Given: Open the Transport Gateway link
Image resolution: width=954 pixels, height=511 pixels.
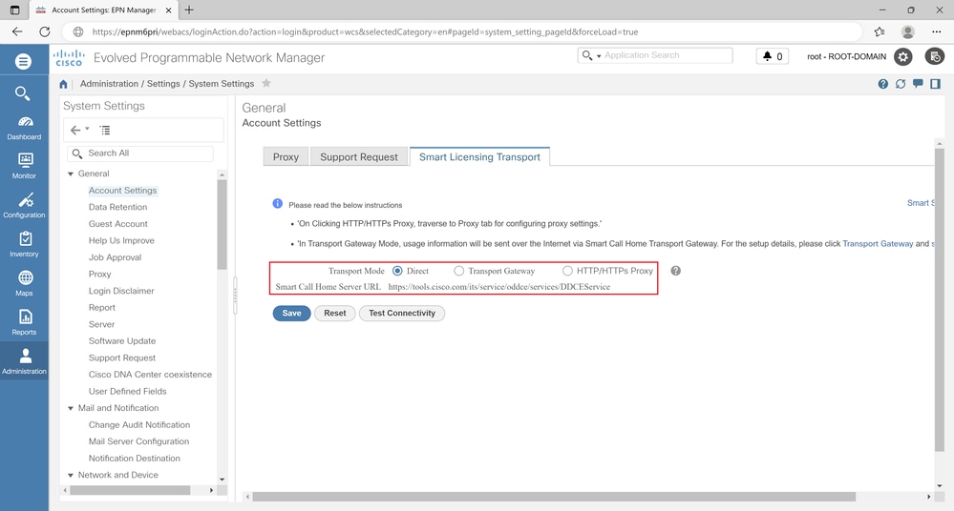Looking at the screenshot, I should tap(878, 244).
